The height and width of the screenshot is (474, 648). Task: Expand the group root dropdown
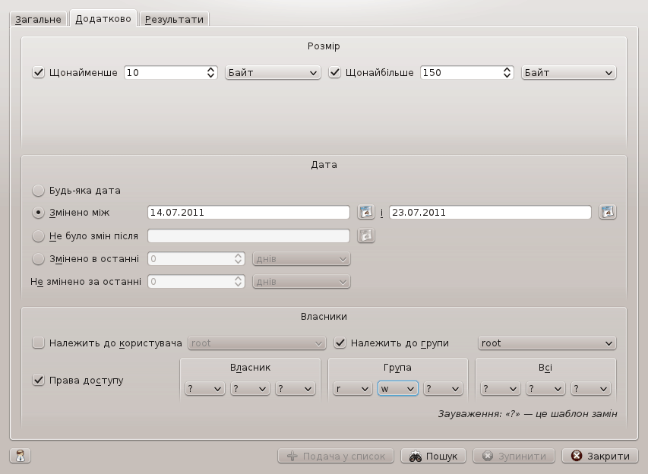tap(546, 343)
